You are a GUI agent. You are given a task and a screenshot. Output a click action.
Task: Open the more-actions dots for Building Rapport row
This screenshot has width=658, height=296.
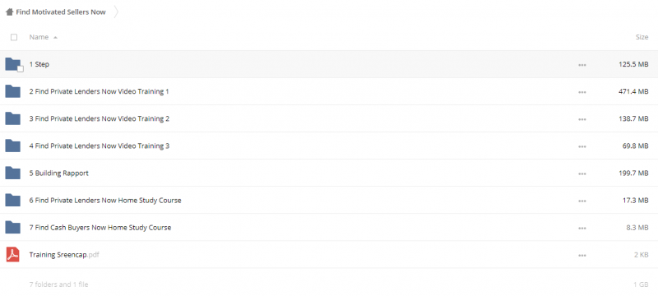click(582, 173)
